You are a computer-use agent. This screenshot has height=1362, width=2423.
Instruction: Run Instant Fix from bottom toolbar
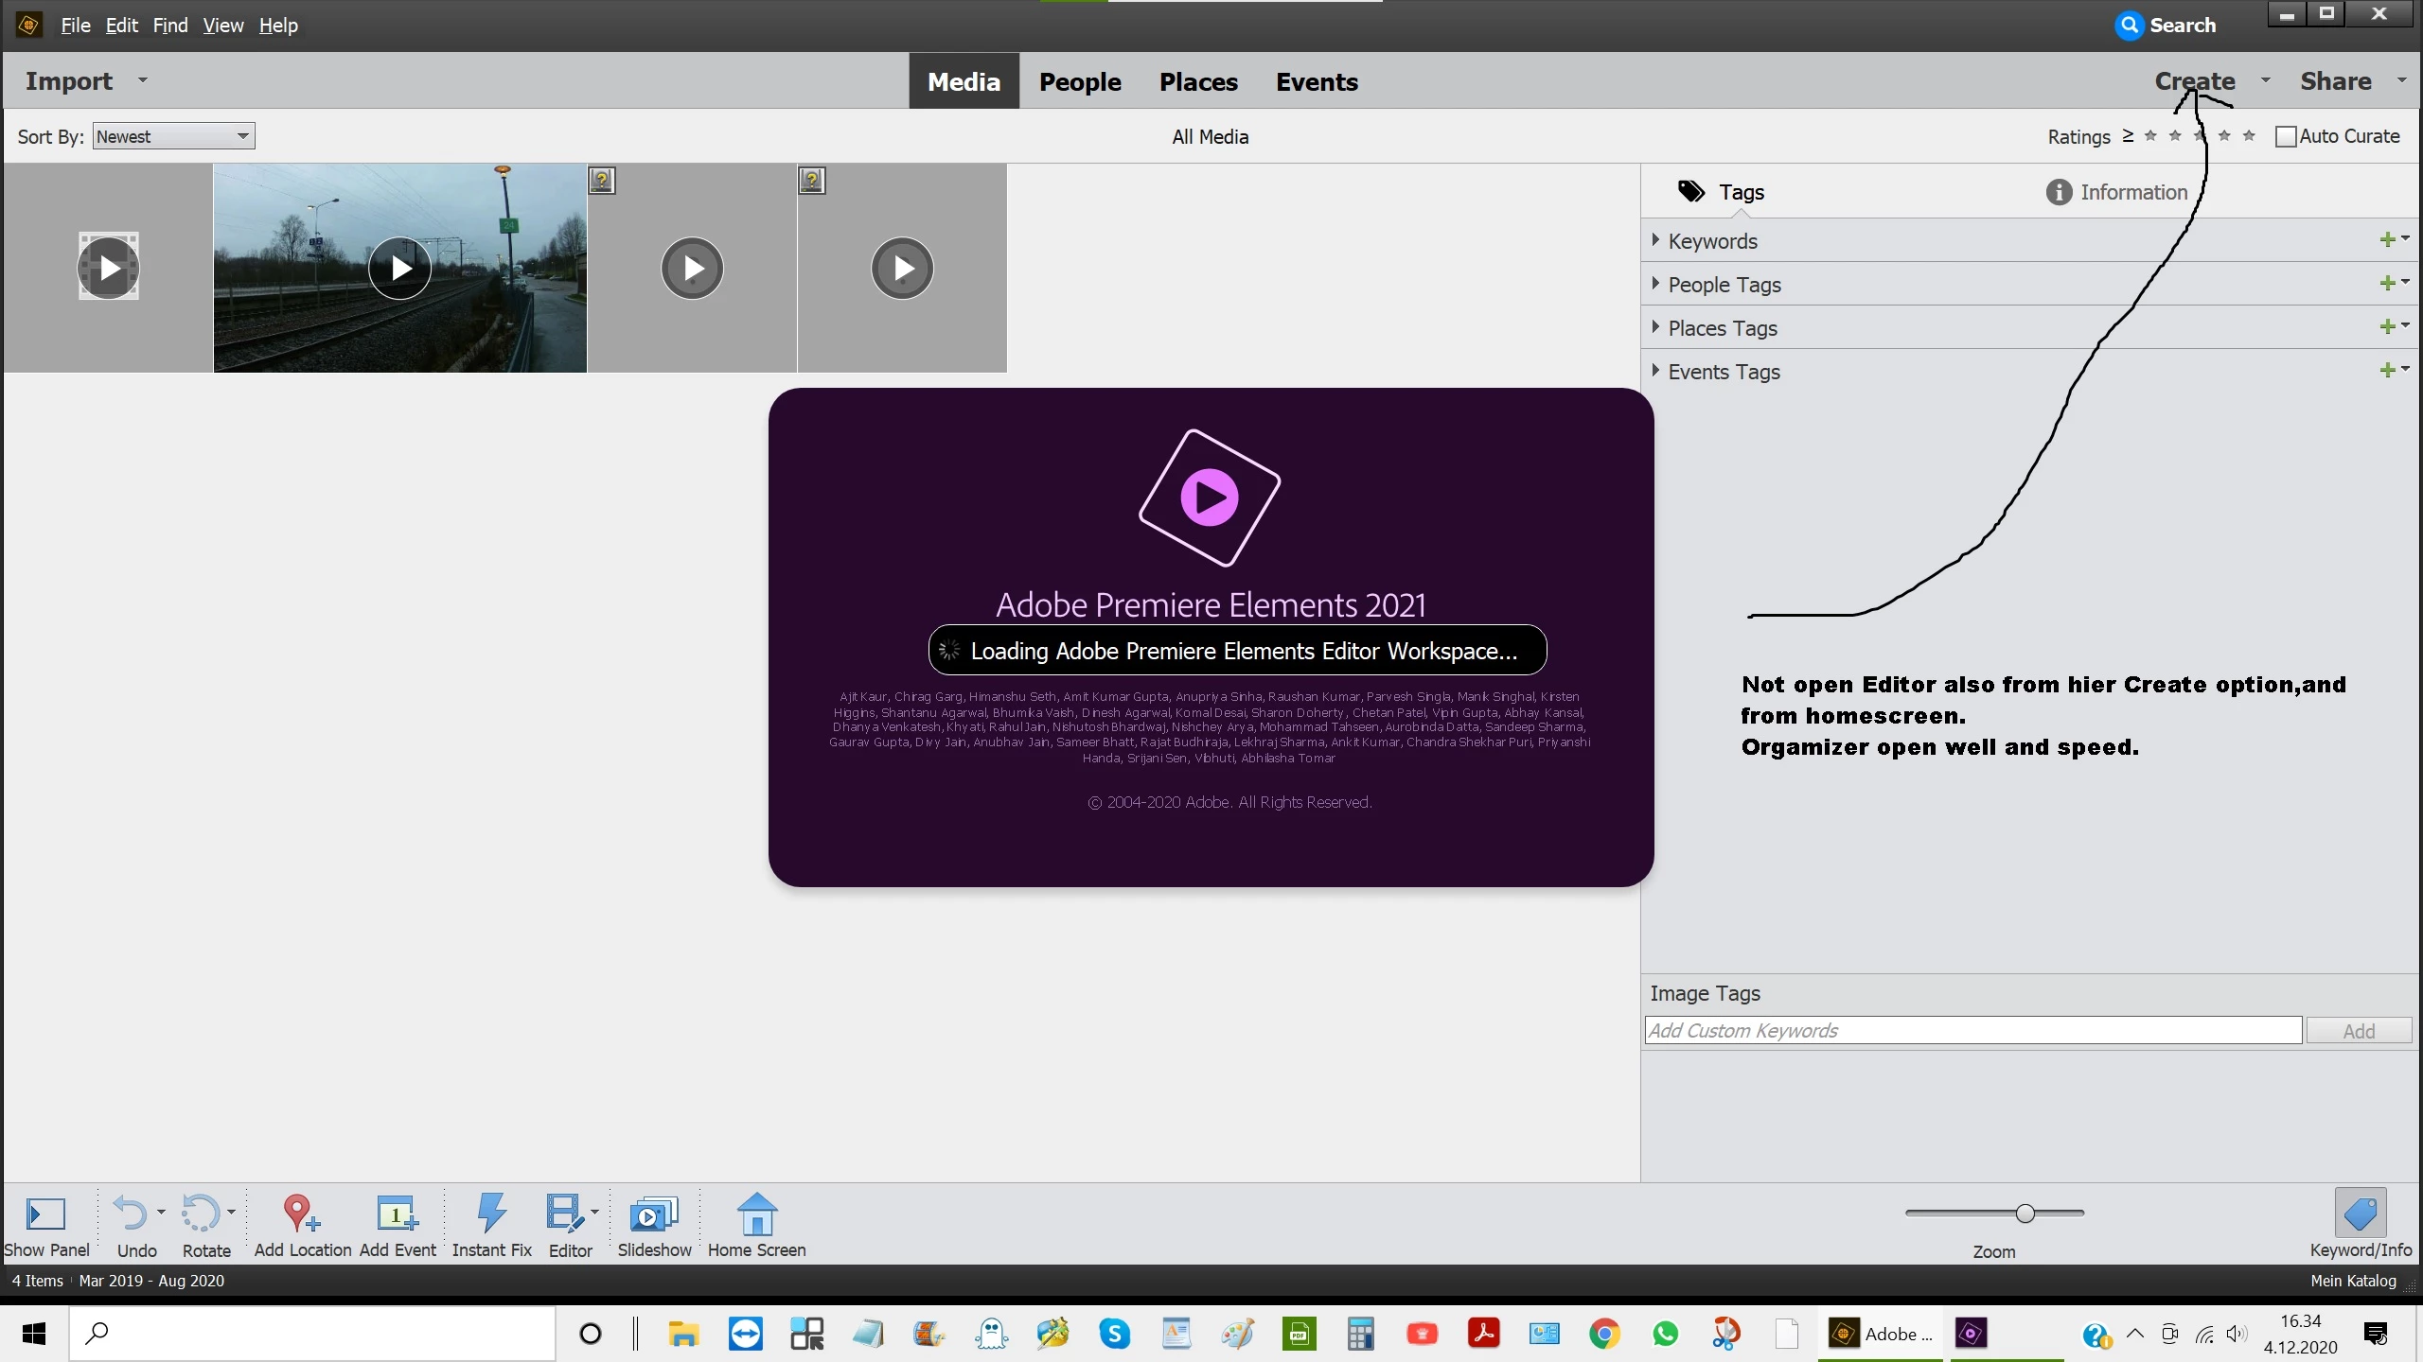[491, 1214]
